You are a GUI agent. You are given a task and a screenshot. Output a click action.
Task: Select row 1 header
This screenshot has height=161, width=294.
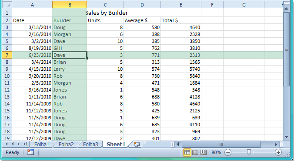(7, 13)
